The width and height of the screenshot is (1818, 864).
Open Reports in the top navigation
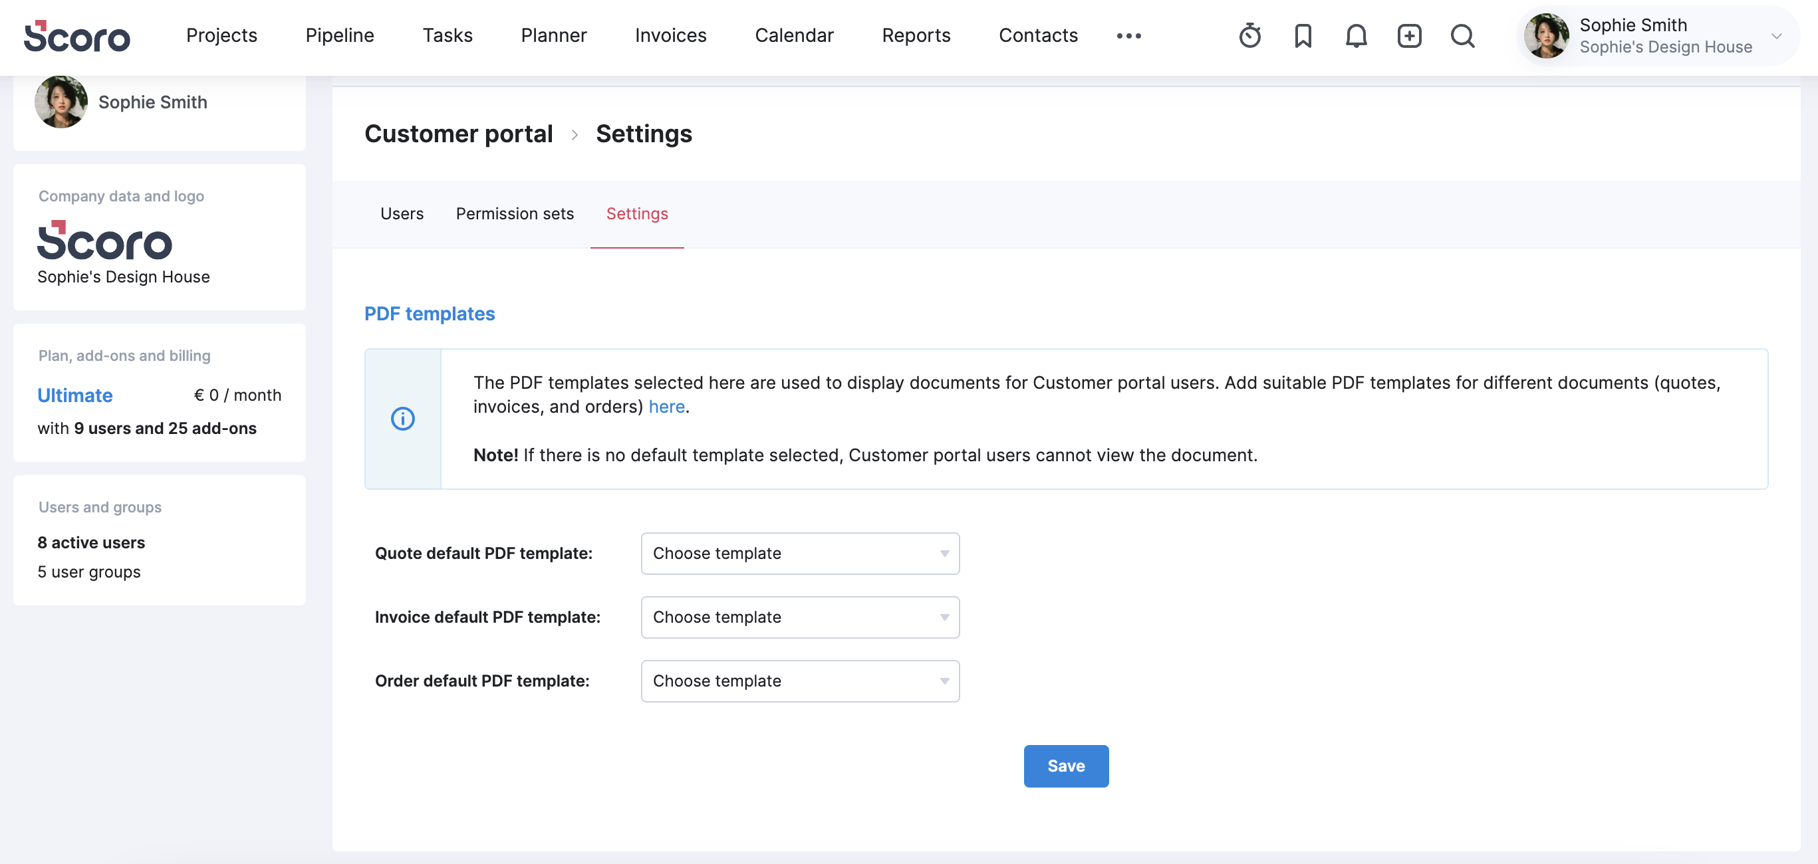click(916, 35)
